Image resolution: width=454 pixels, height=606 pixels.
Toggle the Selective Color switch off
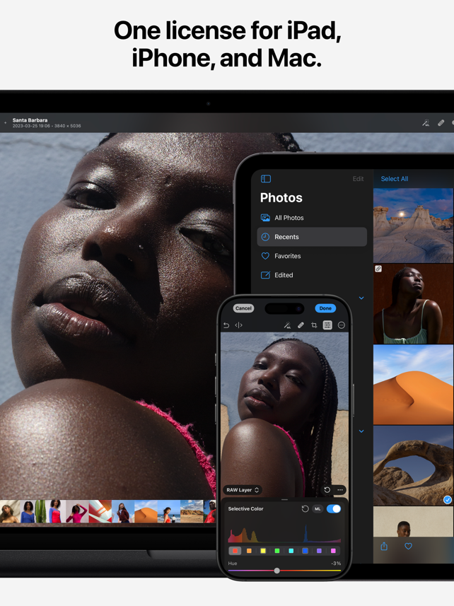[x=334, y=508]
